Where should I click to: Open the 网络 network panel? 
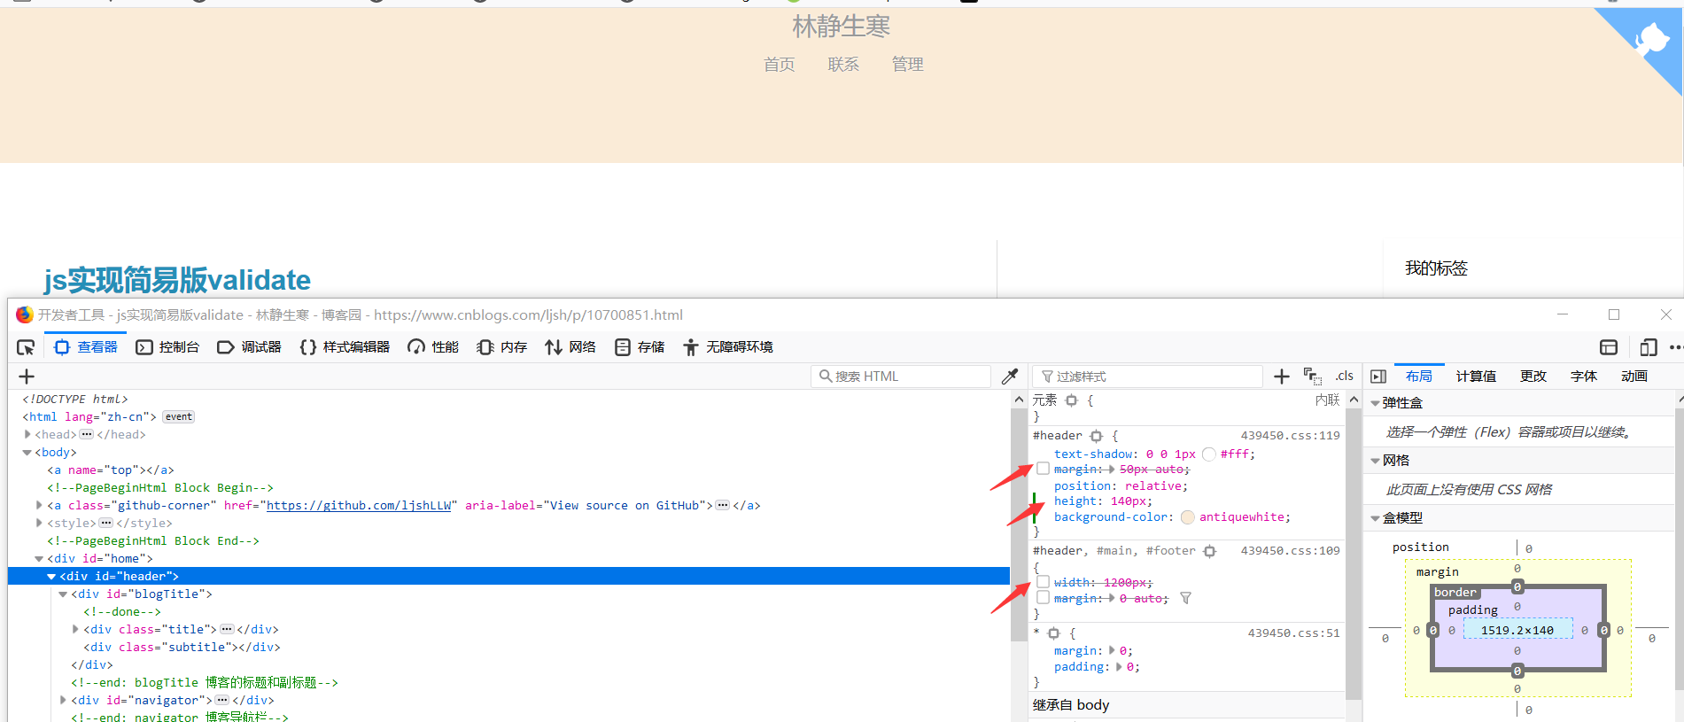(570, 347)
